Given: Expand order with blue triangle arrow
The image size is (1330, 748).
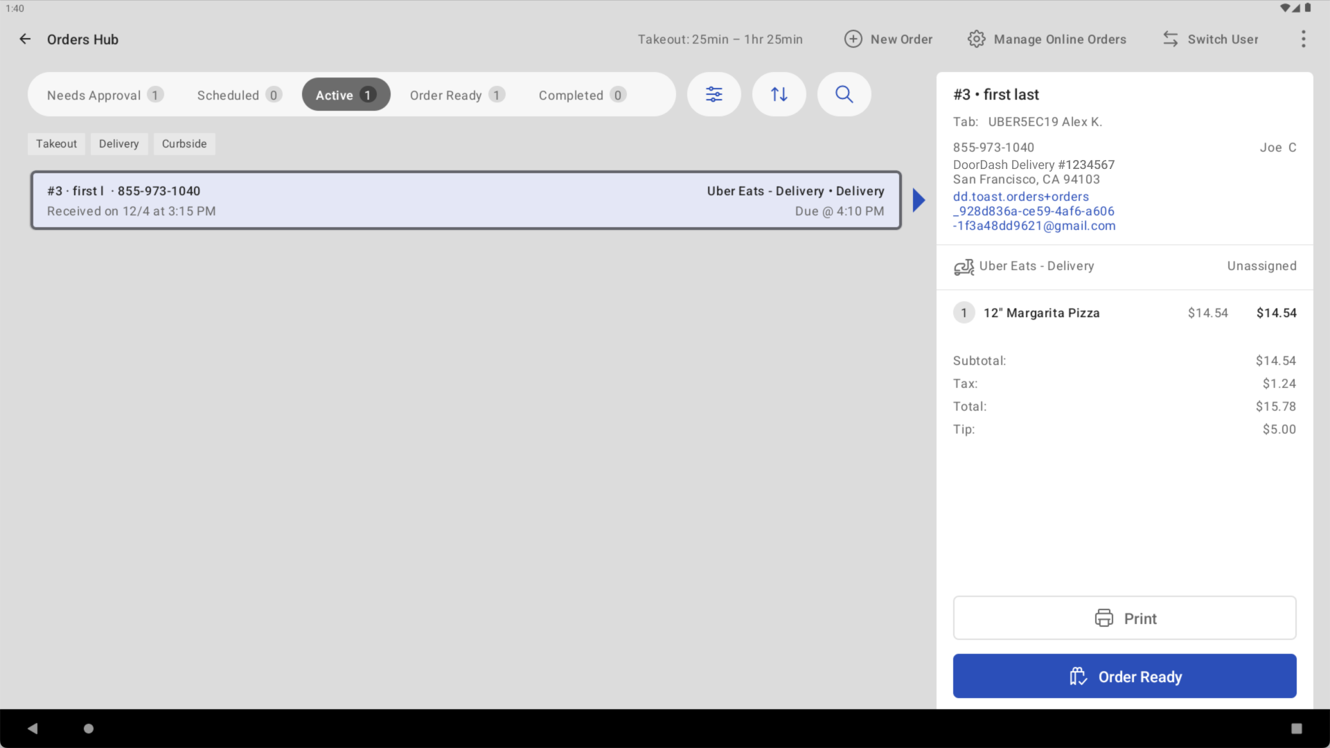Looking at the screenshot, I should click(x=919, y=200).
